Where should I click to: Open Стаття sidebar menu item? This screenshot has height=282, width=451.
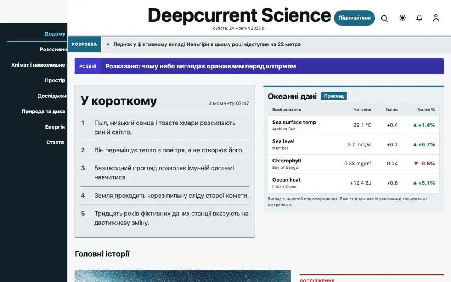point(55,142)
